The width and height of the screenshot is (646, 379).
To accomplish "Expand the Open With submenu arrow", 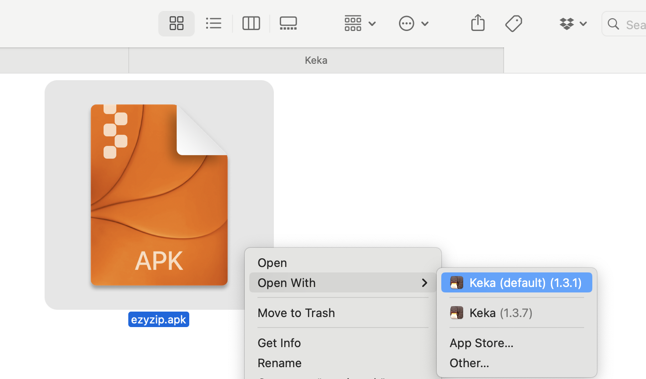I will (424, 282).
